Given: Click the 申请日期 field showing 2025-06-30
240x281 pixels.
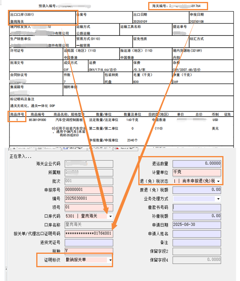Looking at the screenshot, I should tap(197, 225).
